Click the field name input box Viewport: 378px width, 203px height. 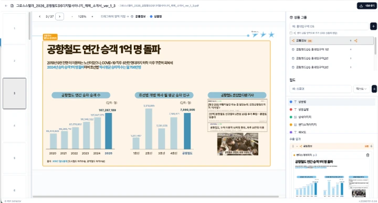click(320, 88)
